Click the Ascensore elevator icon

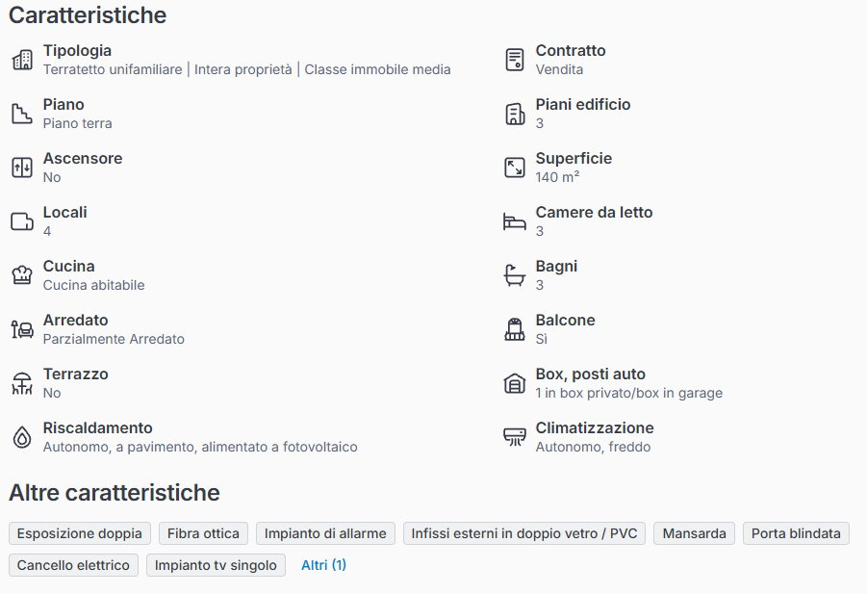21,168
